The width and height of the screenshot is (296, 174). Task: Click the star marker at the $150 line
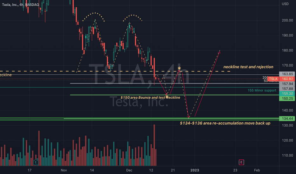(167, 97)
